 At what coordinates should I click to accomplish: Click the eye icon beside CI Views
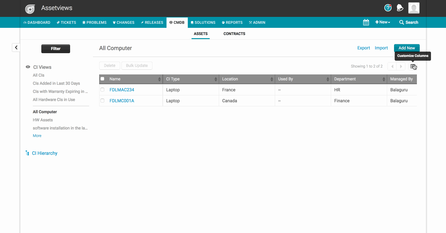click(x=28, y=67)
